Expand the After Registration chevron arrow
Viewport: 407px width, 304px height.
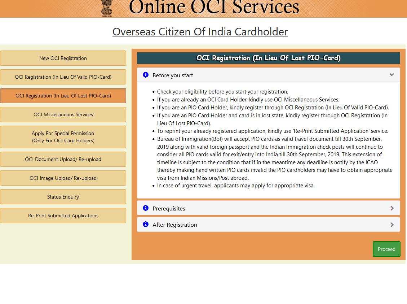point(392,225)
